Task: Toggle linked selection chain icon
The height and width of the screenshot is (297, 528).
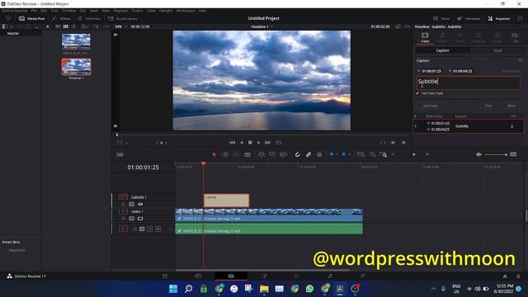Action: pos(309,154)
